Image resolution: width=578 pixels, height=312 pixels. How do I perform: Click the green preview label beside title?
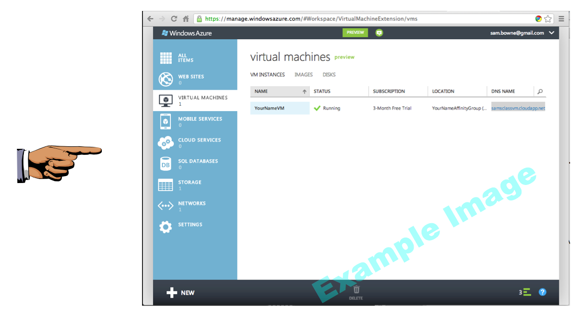[x=344, y=57]
